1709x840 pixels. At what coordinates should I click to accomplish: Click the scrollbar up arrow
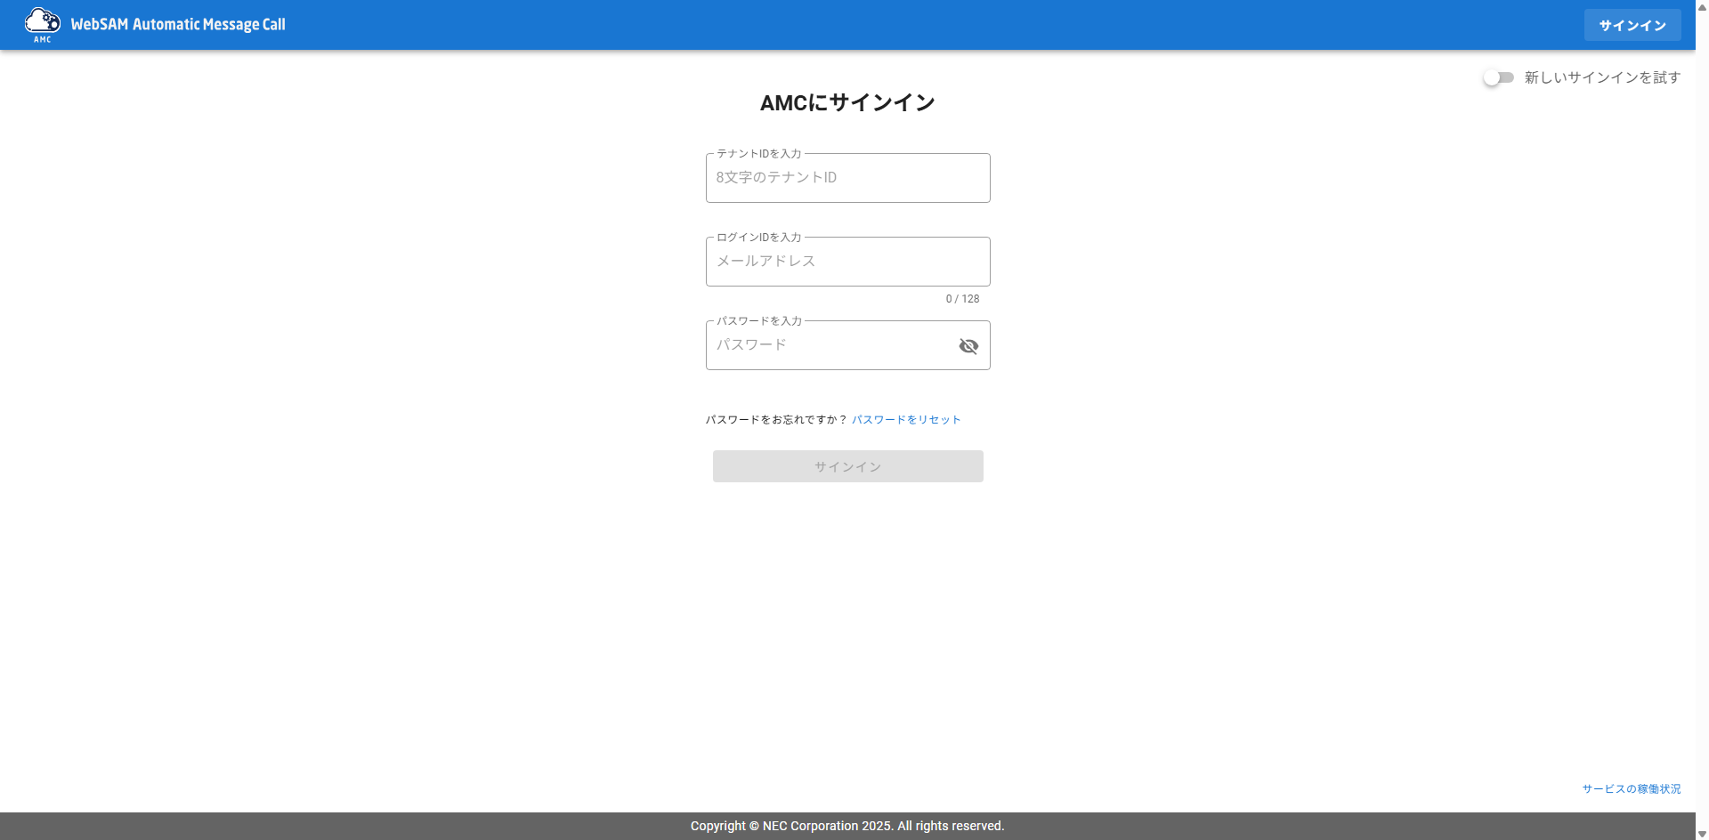pos(1702,5)
